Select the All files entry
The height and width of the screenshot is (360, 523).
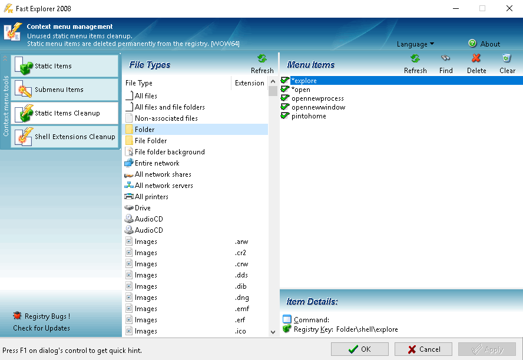[x=195, y=96]
